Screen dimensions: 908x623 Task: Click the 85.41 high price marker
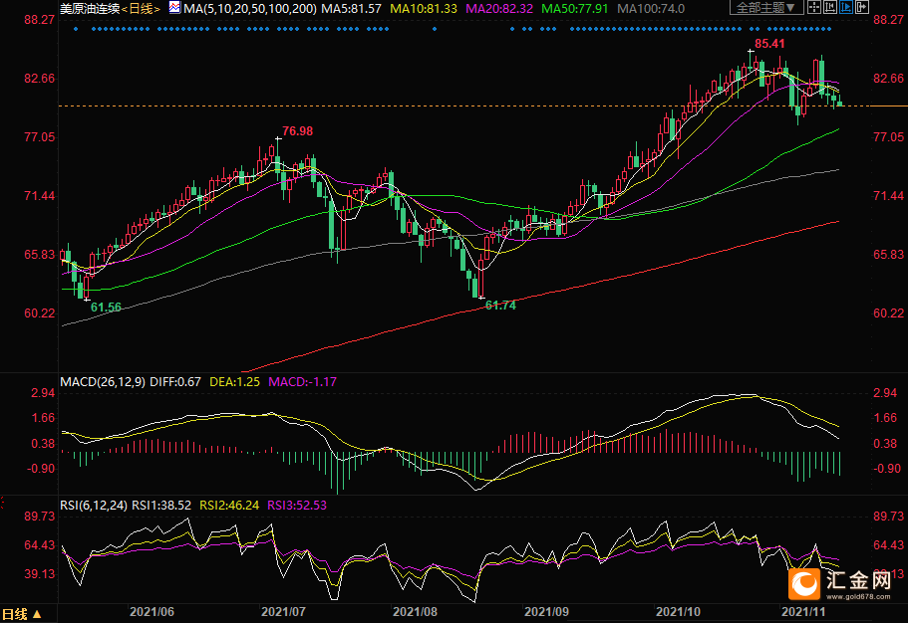tap(768, 45)
